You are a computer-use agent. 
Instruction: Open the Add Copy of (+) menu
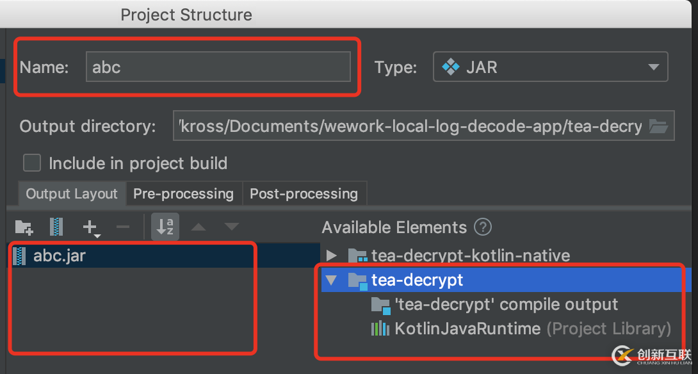click(91, 227)
